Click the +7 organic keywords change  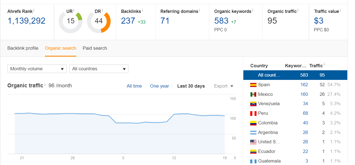[233, 22]
